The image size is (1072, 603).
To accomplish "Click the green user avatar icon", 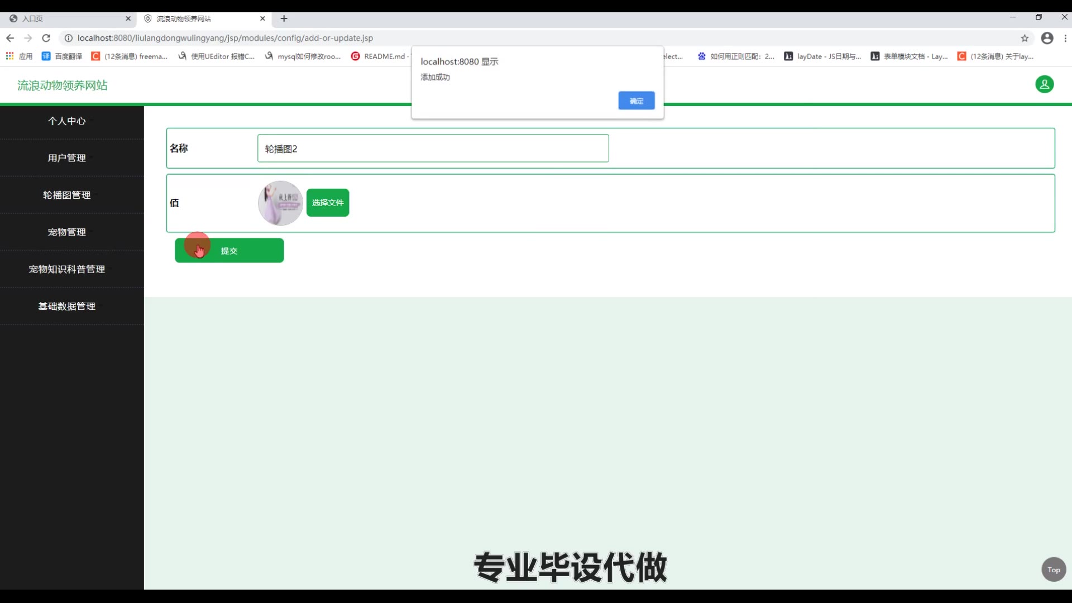I will point(1044,84).
